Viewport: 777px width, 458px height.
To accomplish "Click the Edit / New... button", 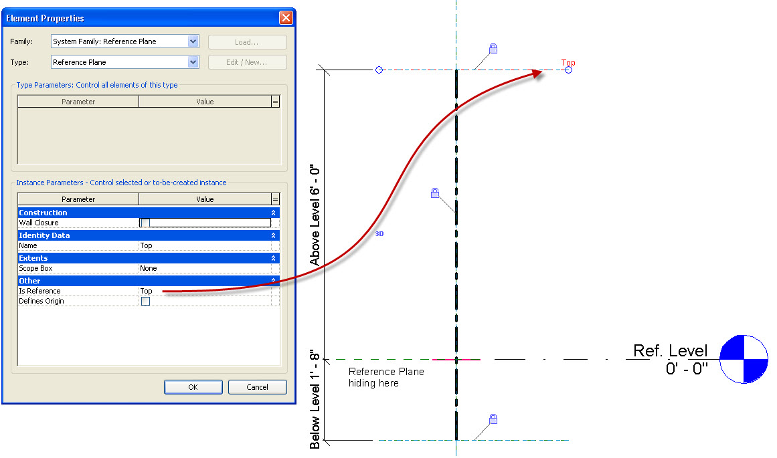I will coord(247,62).
